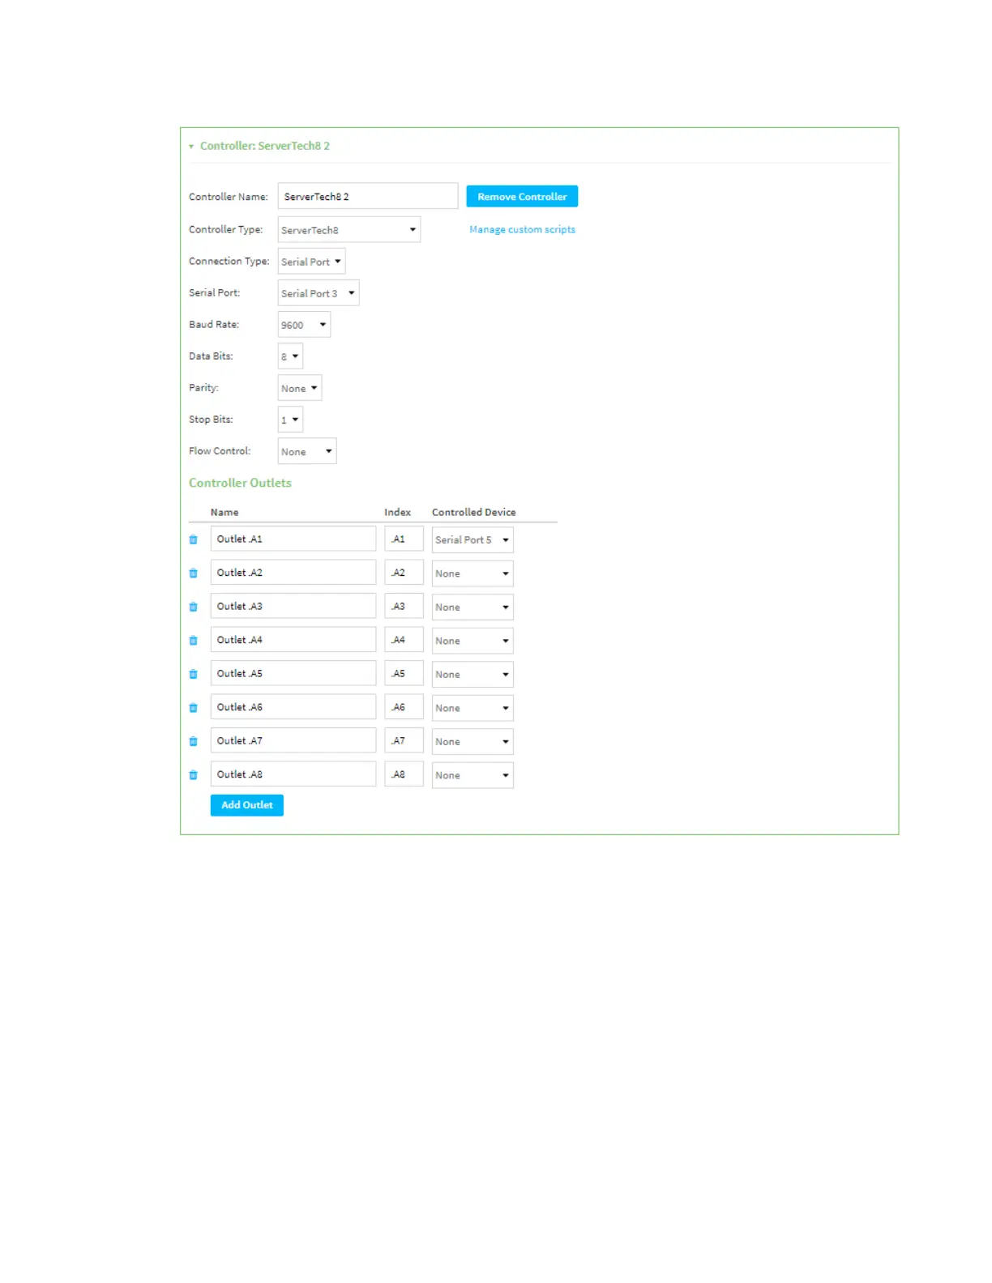Click the Outlet .A6 name field
This screenshot has height=1283, width=992.
point(293,707)
